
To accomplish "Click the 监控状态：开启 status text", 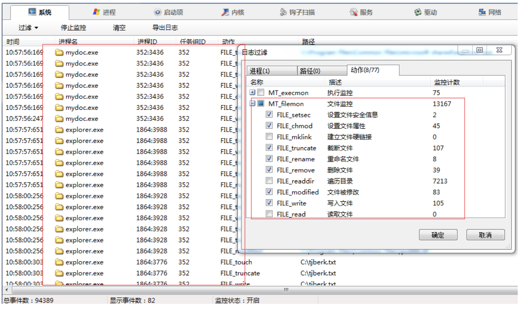I will tap(237, 300).
